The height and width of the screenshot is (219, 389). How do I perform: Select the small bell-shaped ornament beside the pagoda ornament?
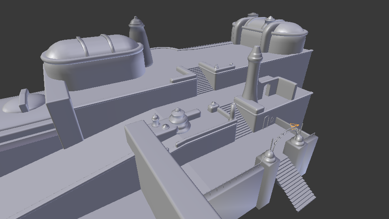coord(155,120)
